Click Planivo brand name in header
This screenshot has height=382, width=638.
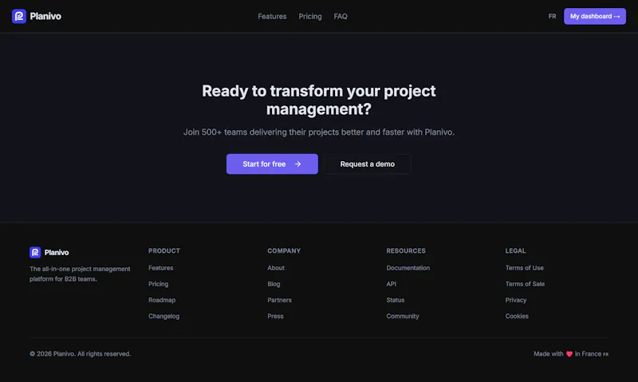(45, 16)
